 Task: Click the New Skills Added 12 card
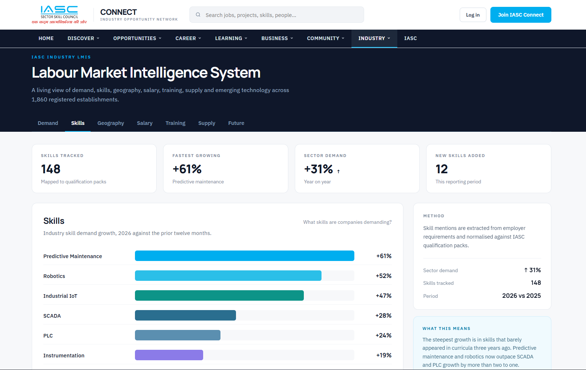[x=489, y=169]
